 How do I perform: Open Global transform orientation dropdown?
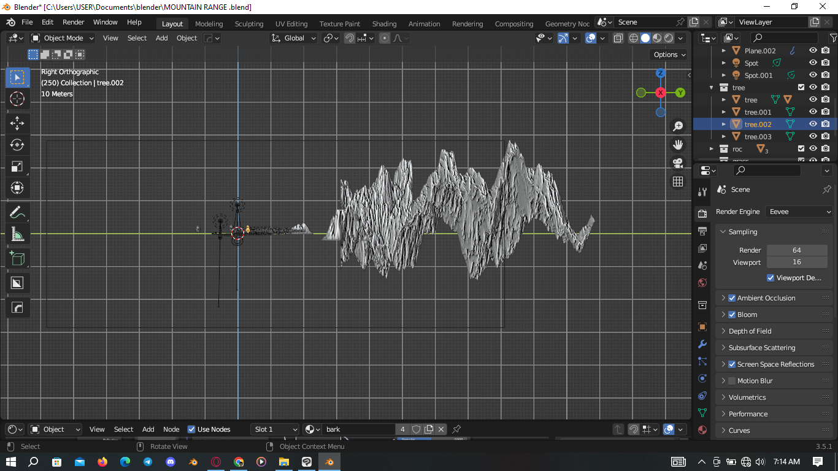pyautogui.click(x=294, y=38)
